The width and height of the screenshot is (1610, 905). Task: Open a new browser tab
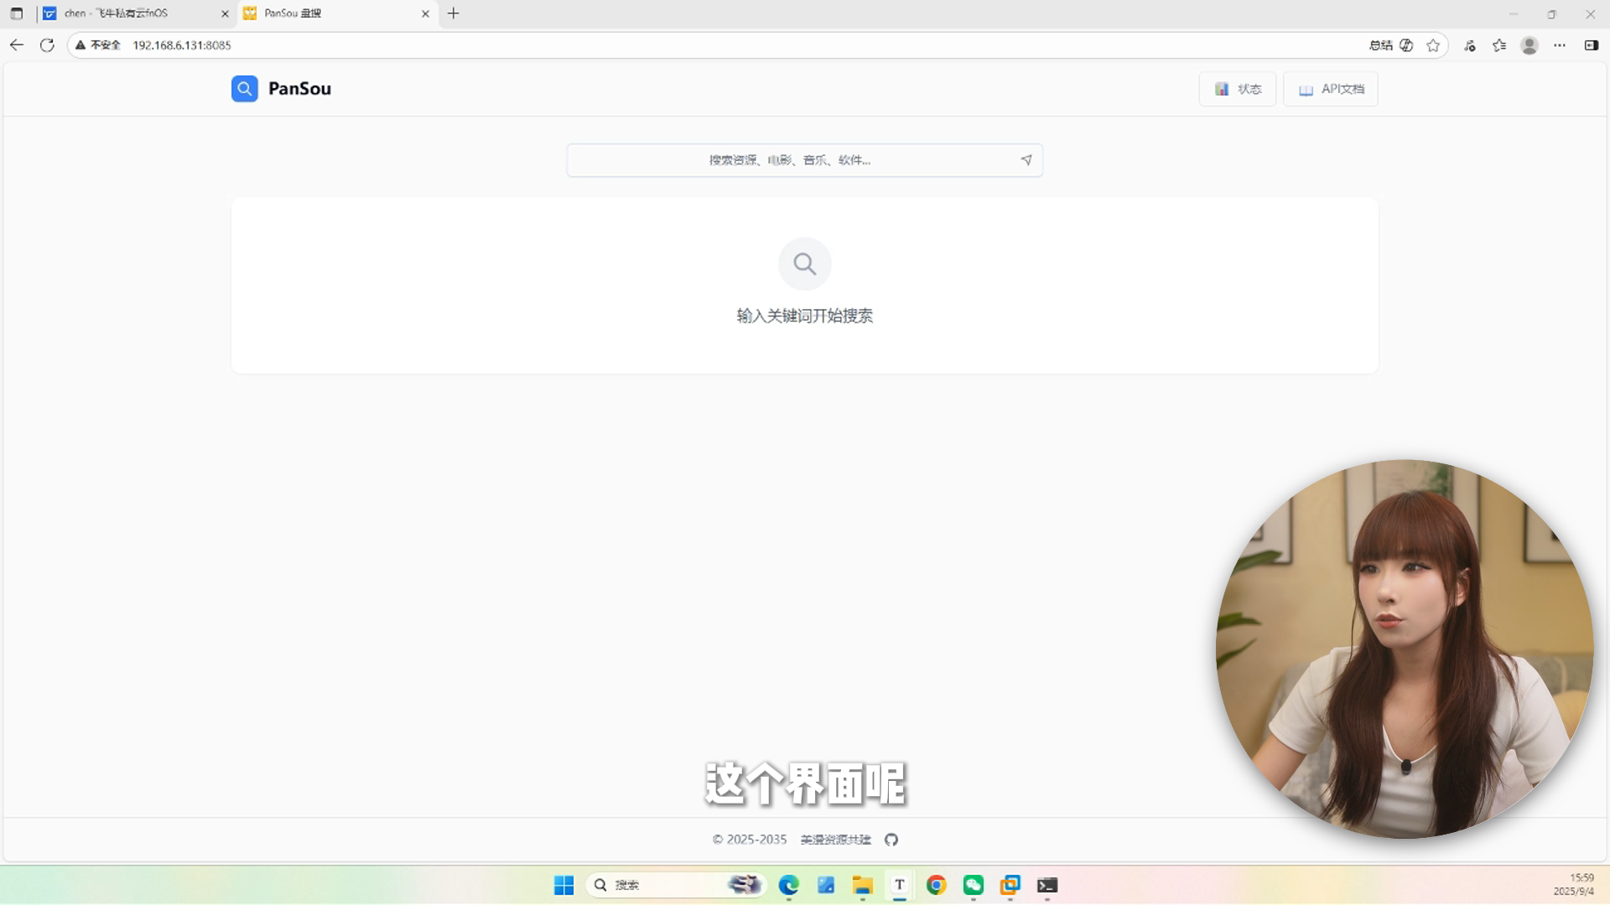[x=454, y=13]
